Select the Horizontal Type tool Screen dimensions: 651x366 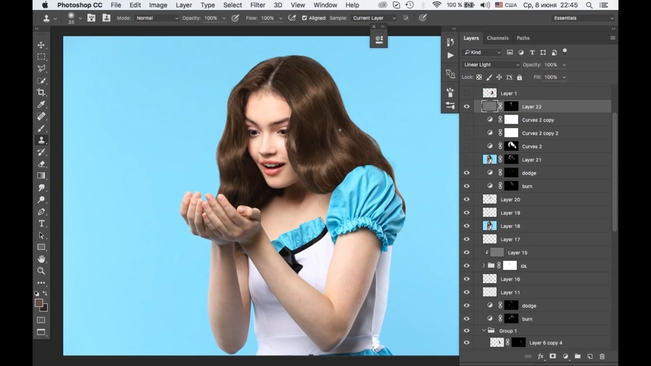coord(41,224)
